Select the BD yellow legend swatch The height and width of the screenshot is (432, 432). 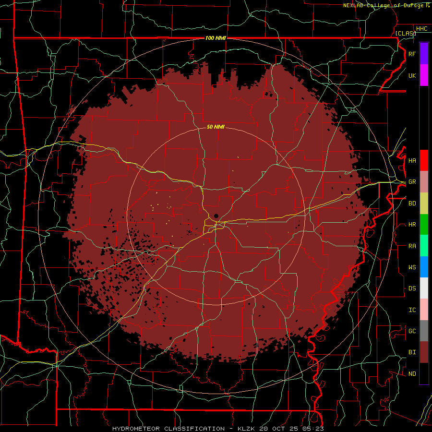click(x=424, y=203)
